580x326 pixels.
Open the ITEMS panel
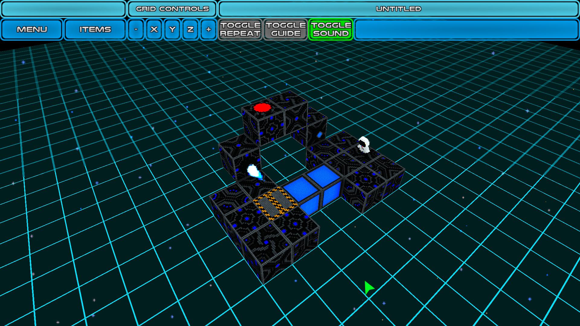coord(95,29)
